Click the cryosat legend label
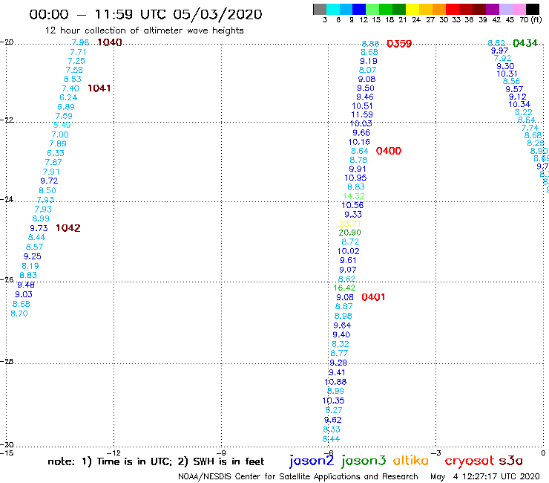Image resolution: width=549 pixels, height=483 pixels. click(x=470, y=461)
